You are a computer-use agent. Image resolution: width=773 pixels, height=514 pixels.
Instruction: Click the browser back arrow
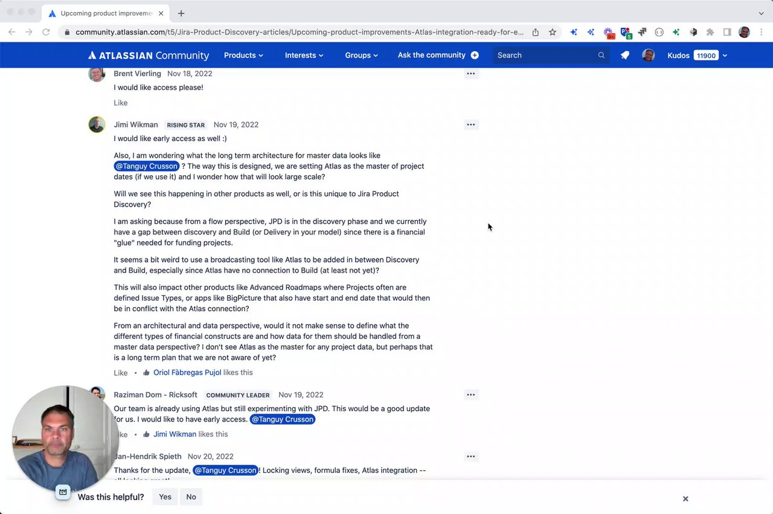click(12, 32)
